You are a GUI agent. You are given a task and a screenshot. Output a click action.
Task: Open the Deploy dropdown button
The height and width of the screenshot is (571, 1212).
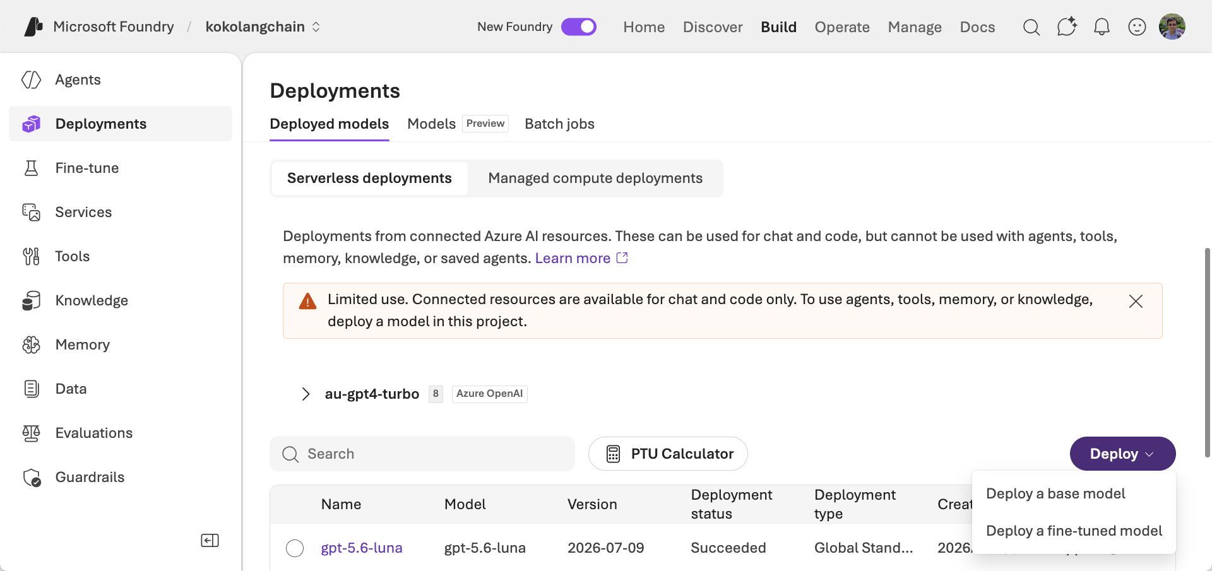(x=1122, y=454)
